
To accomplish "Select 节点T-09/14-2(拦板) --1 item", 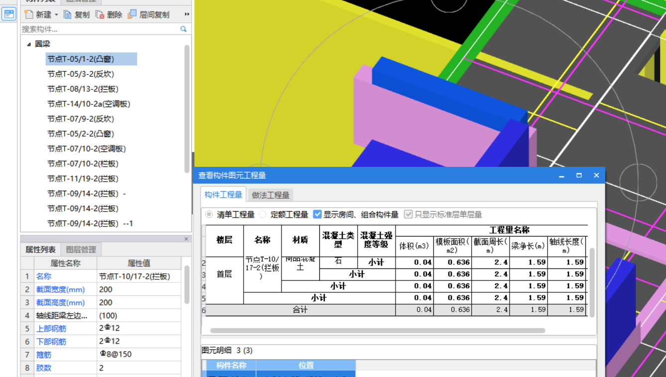I will coord(90,224).
